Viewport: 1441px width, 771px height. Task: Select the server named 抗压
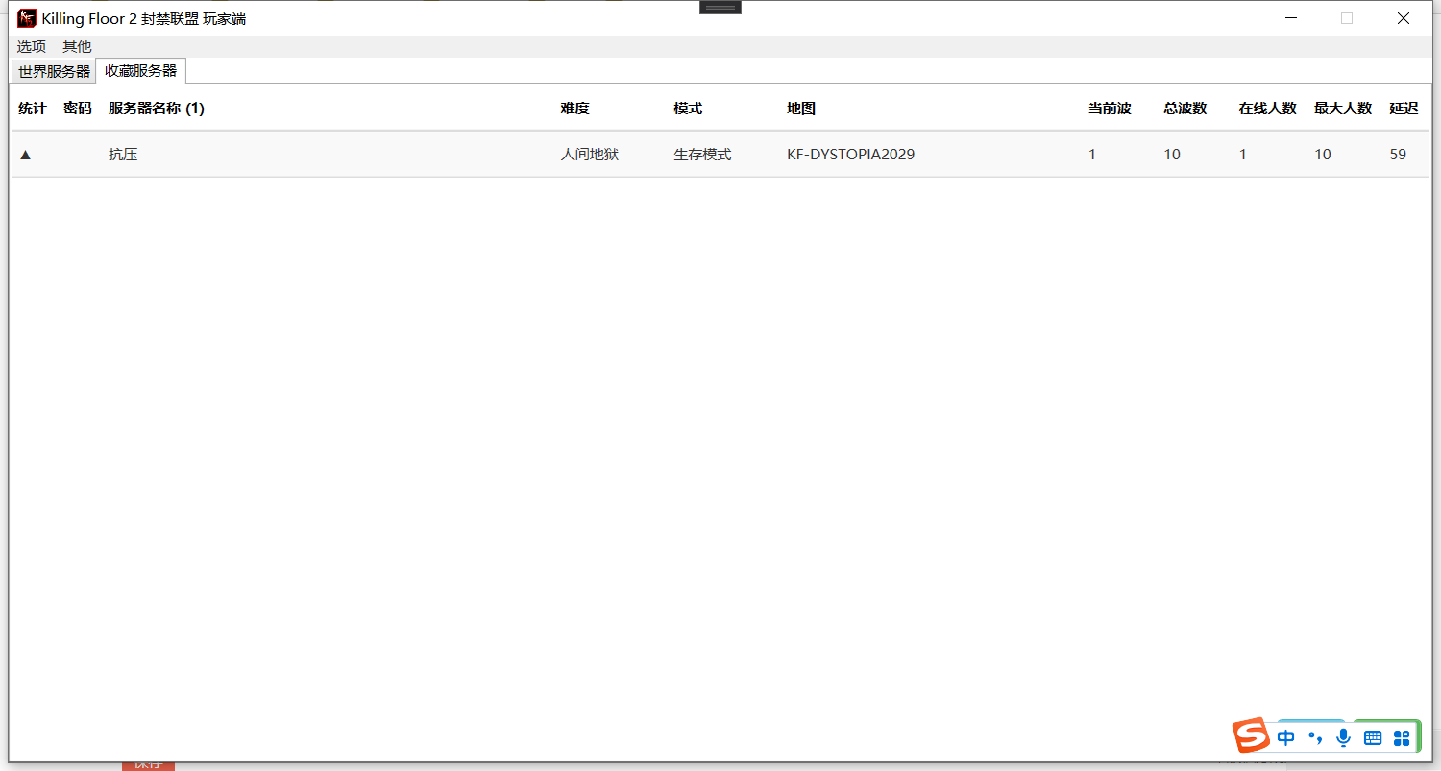(x=123, y=155)
